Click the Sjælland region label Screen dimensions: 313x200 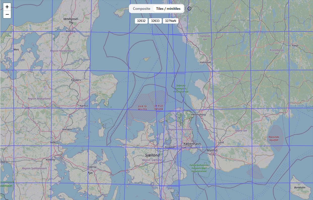point(152,155)
